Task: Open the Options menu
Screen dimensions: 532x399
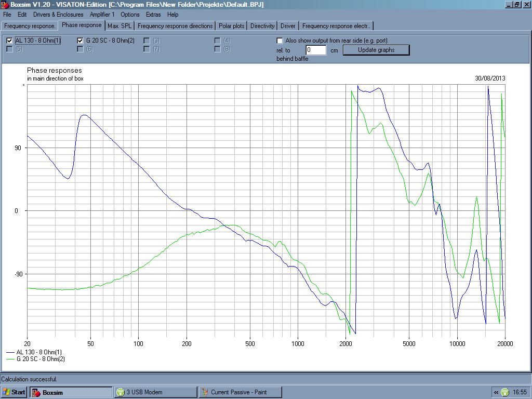Action: 130,15
